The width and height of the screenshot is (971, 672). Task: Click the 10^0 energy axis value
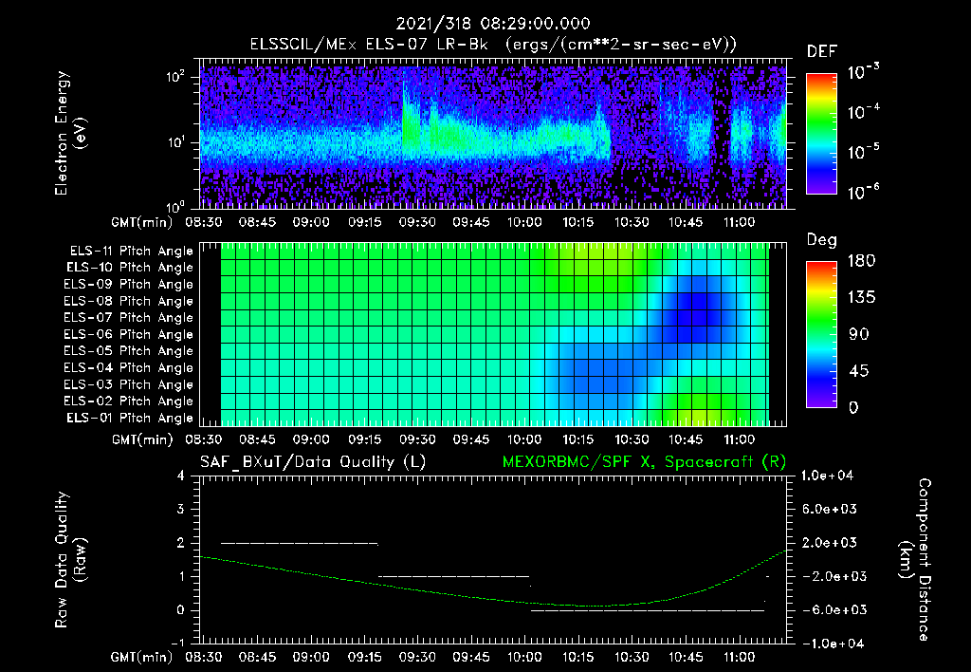tap(175, 206)
